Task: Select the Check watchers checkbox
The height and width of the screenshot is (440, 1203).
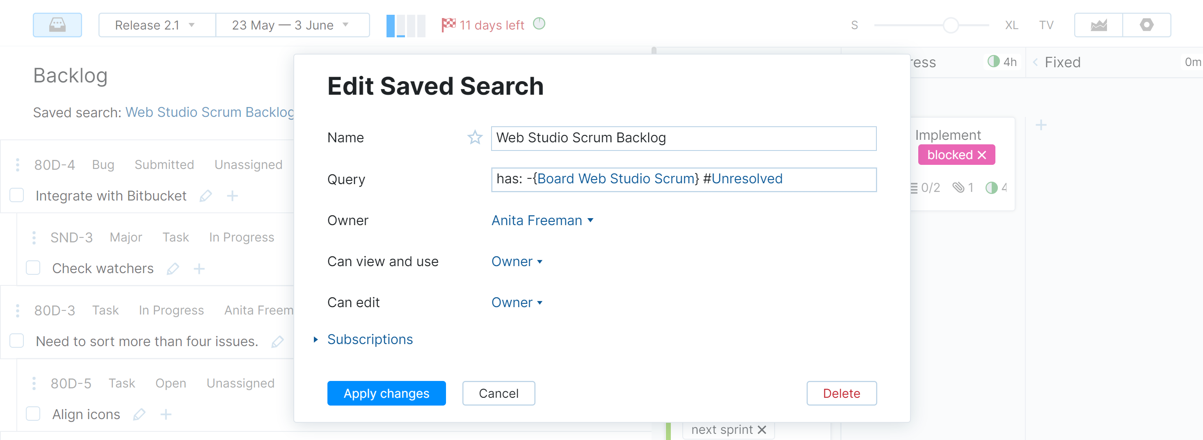Action: 33,268
